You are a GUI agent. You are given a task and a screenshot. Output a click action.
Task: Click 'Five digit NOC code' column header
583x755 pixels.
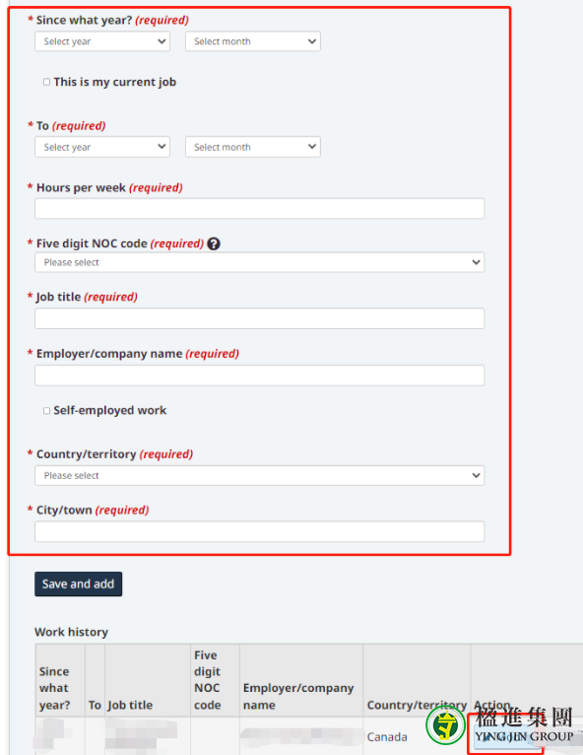[x=208, y=680]
